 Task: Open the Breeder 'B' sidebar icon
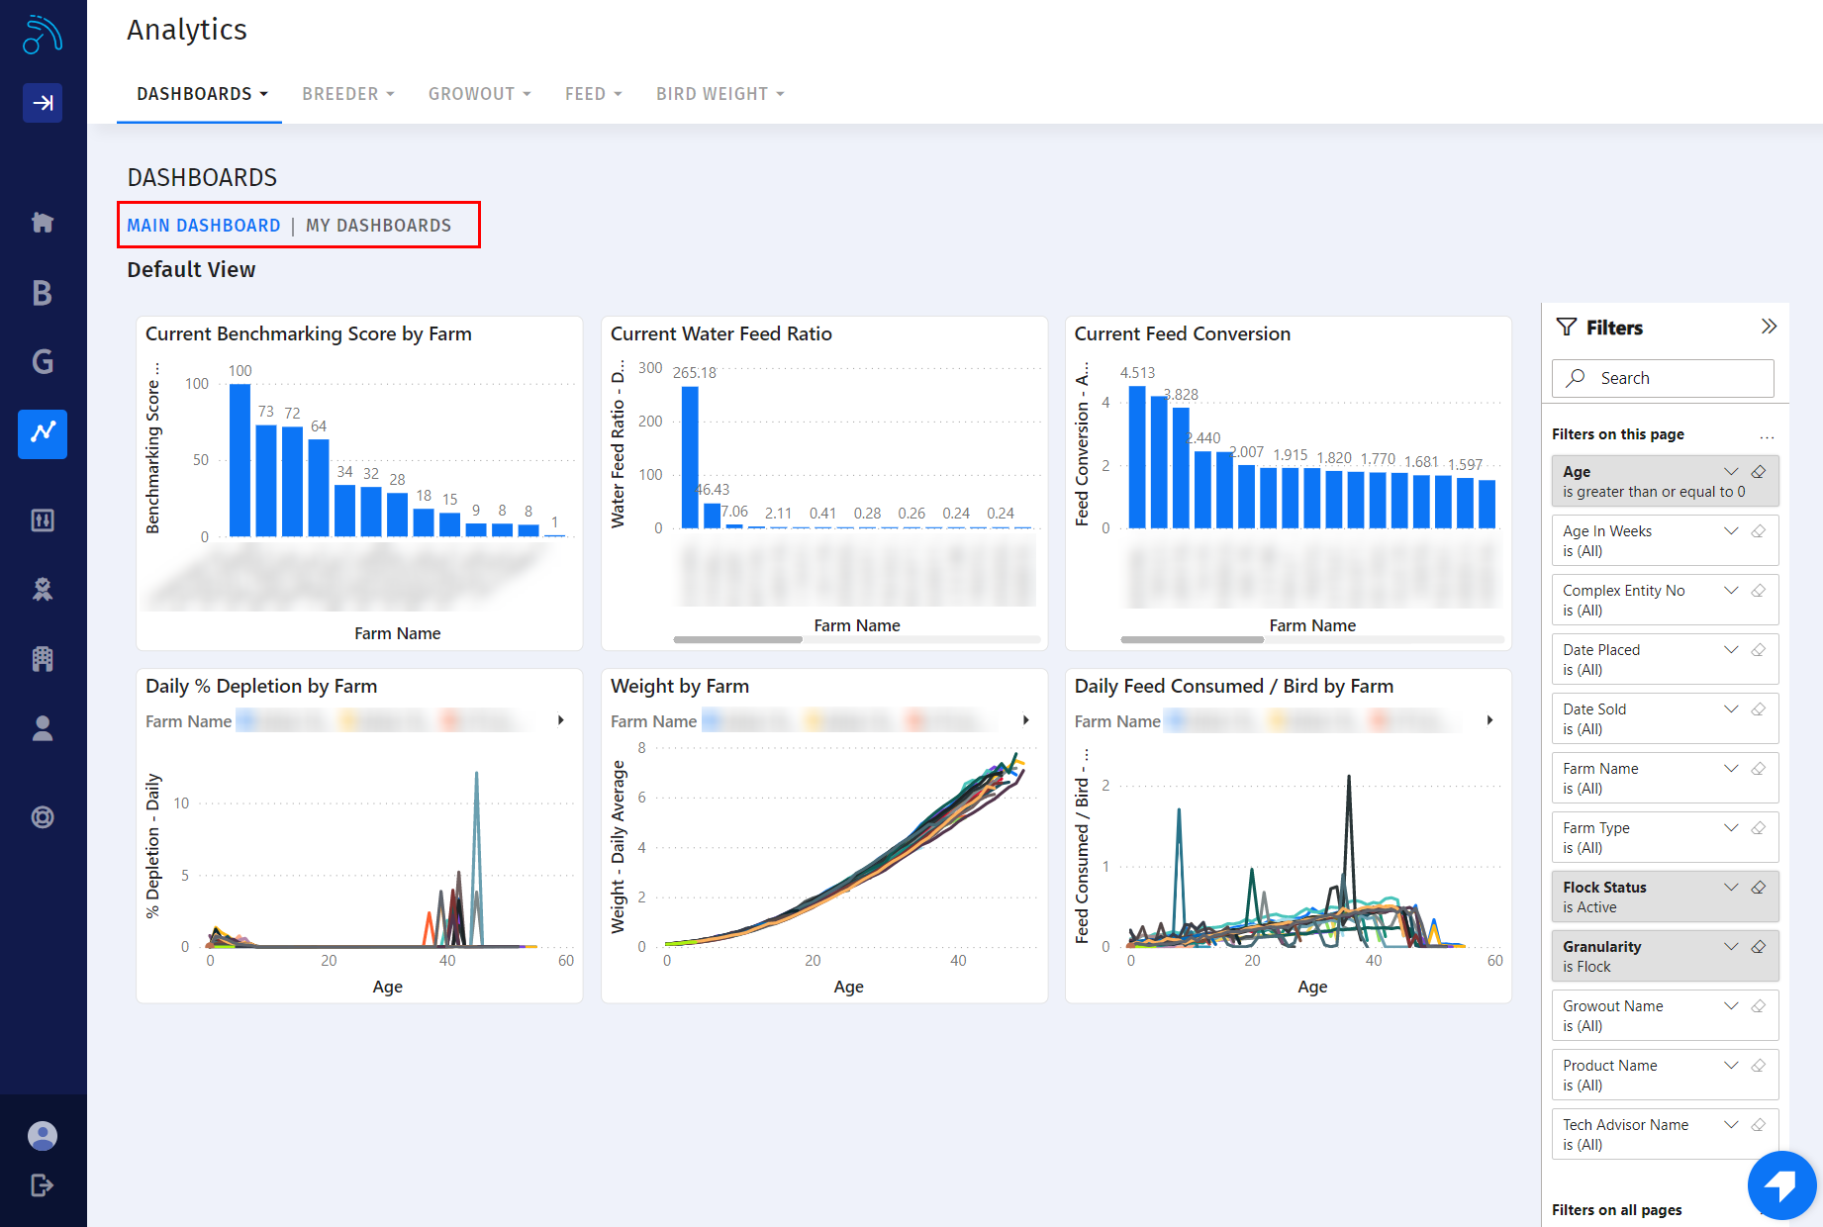pos(43,293)
